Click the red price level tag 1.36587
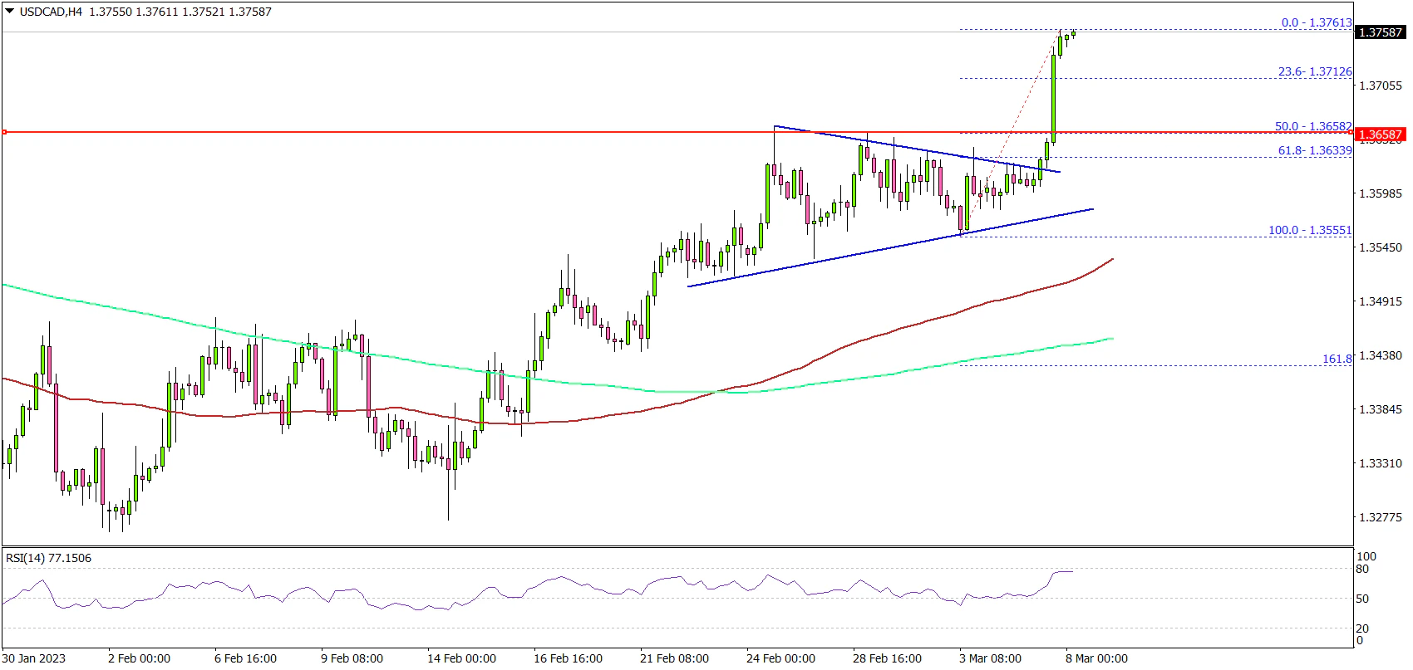The width and height of the screenshot is (1413, 670). pyautogui.click(x=1380, y=134)
